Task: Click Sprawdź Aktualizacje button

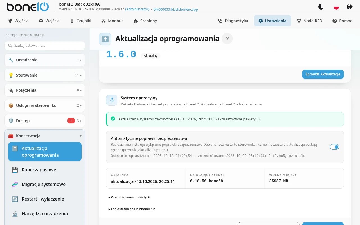Action: [x=323, y=74]
